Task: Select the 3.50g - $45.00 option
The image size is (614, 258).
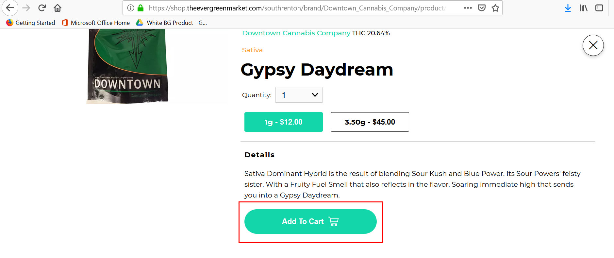Action: click(370, 122)
